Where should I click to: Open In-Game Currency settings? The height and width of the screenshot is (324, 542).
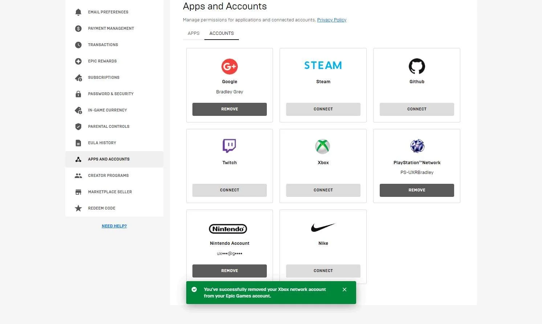click(x=114, y=110)
